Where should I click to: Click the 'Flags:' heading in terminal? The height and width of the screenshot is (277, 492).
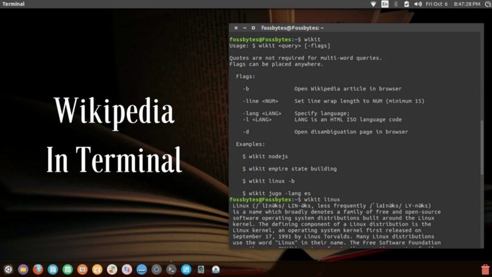pyautogui.click(x=246, y=76)
